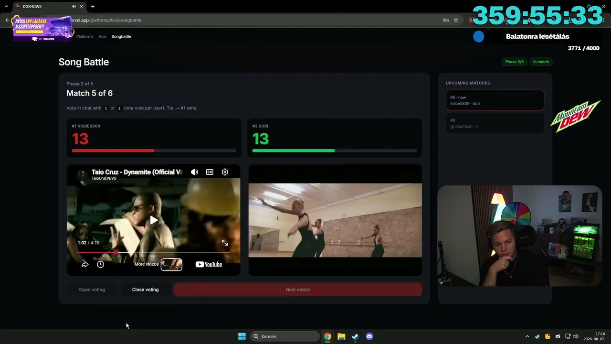Go to Kick in the breadcrumb
The height and width of the screenshot is (344, 611).
pos(103,37)
